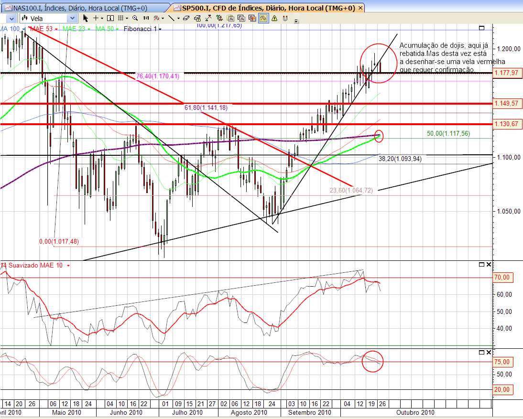The height and width of the screenshot is (419, 523).
Task: Click the add indicator wave icon
Action: click(x=156, y=18)
